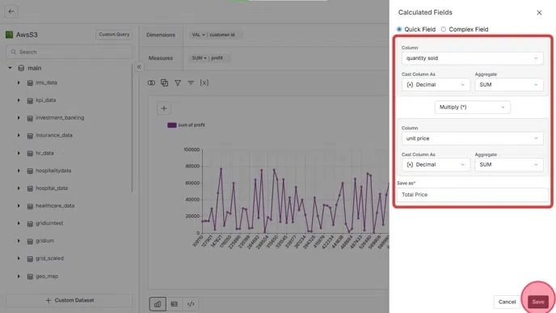Select the investment_banking tree row text

[60, 118]
